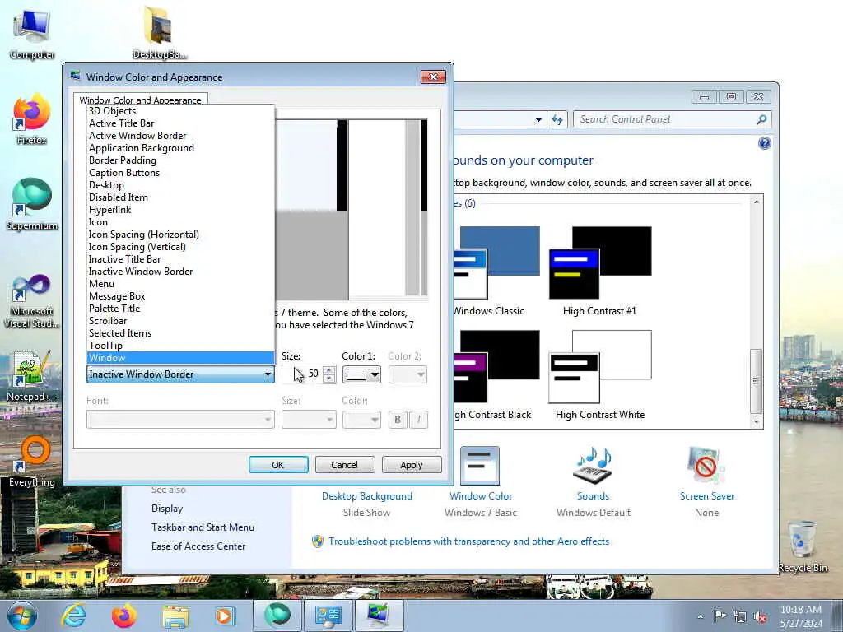Select the High Contrast White theme
843x632 pixels.
point(600,375)
